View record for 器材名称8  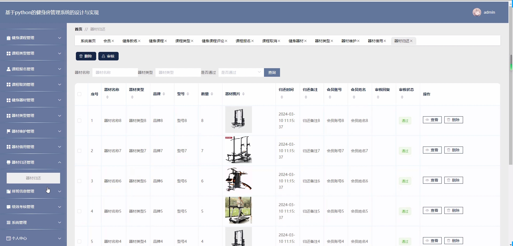click(432, 120)
